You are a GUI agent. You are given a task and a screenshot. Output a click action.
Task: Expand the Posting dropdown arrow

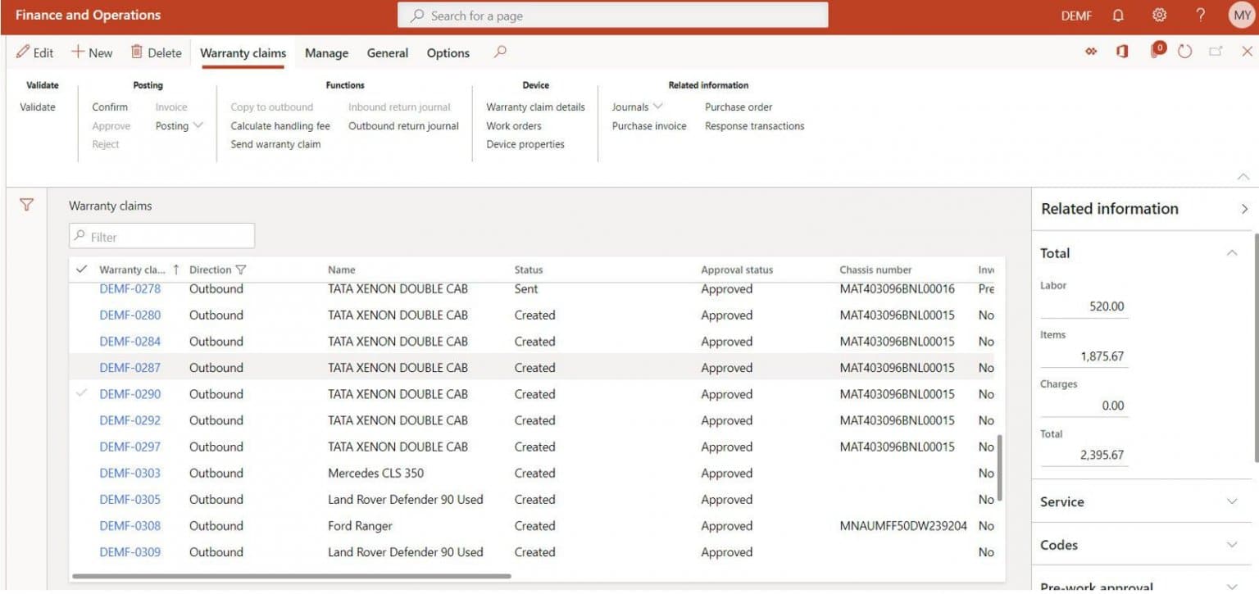click(198, 125)
